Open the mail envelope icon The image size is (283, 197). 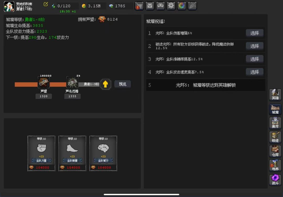(150, 6)
